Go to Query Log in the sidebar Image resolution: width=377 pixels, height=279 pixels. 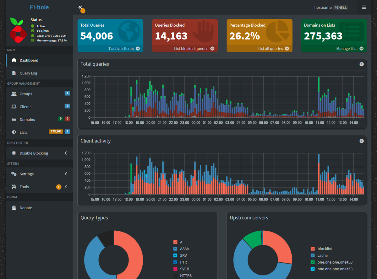pos(39,73)
